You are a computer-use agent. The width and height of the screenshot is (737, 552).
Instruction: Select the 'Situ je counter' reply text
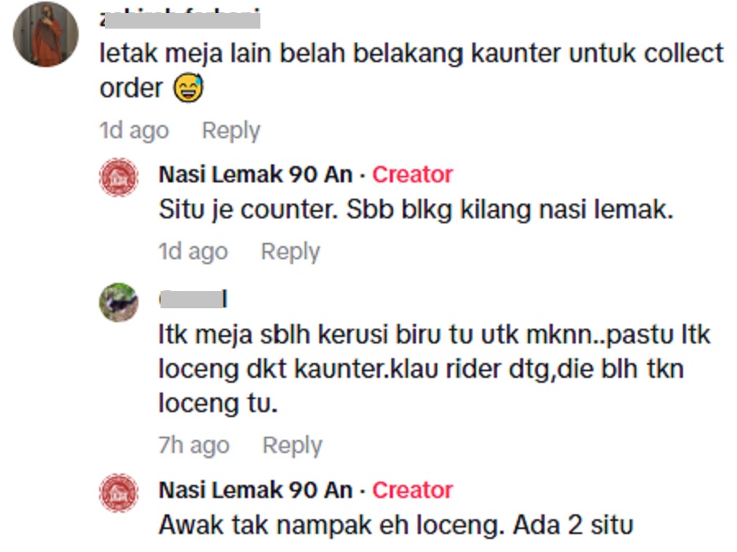point(416,209)
